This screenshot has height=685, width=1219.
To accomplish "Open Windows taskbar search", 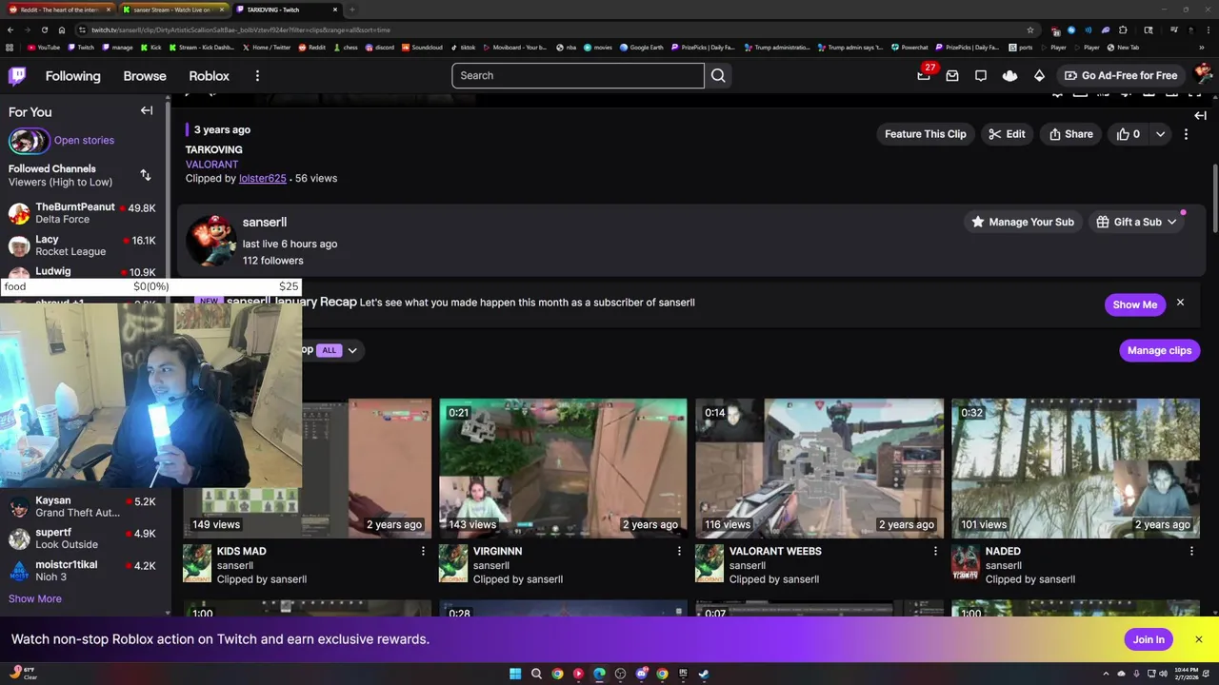I will pyautogui.click(x=536, y=674).
